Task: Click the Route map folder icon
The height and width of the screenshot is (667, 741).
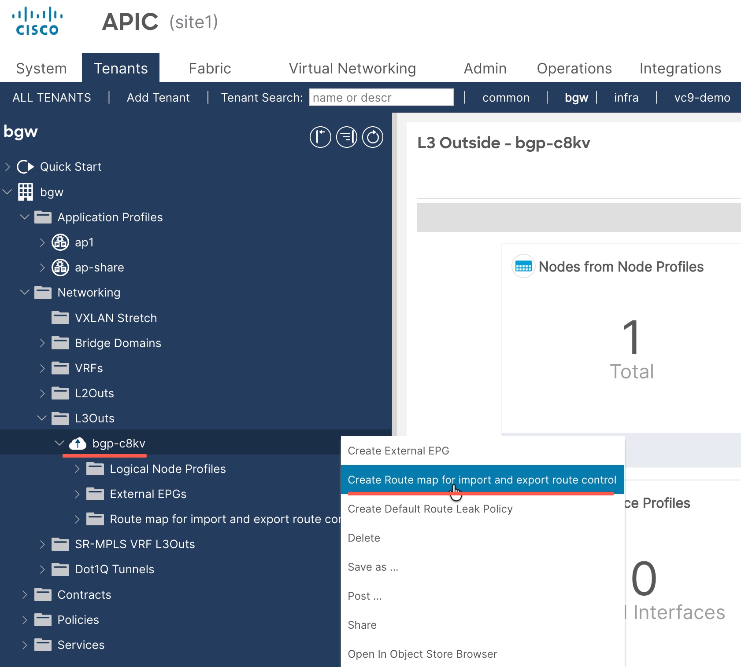Action: pyautogui.click(x=95, y=519)
